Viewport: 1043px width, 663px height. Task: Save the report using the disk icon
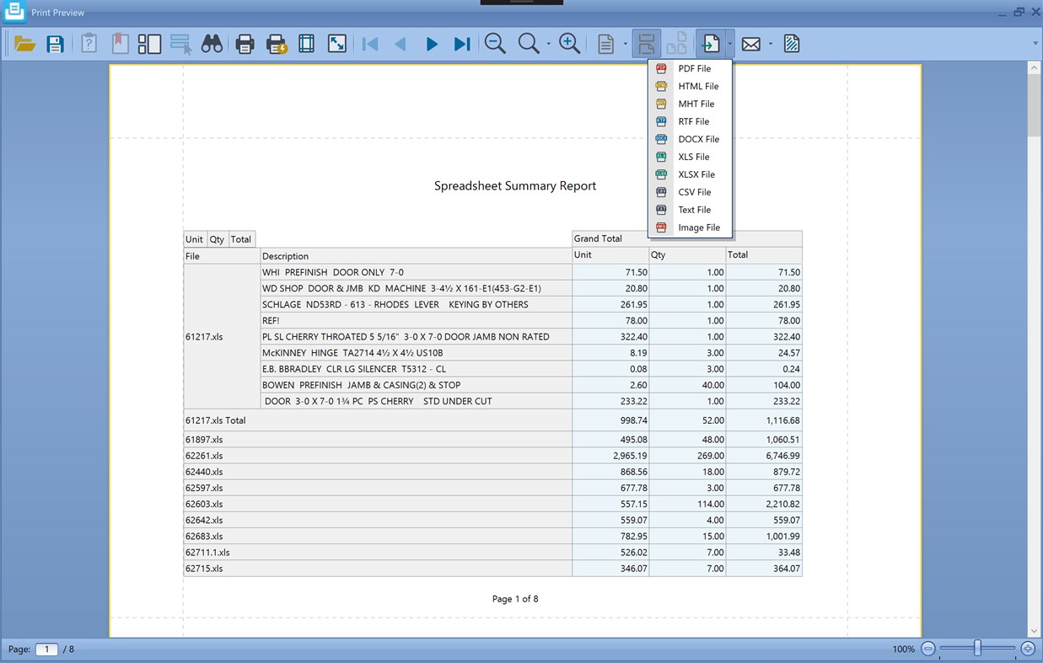click(x=55, y=43)
